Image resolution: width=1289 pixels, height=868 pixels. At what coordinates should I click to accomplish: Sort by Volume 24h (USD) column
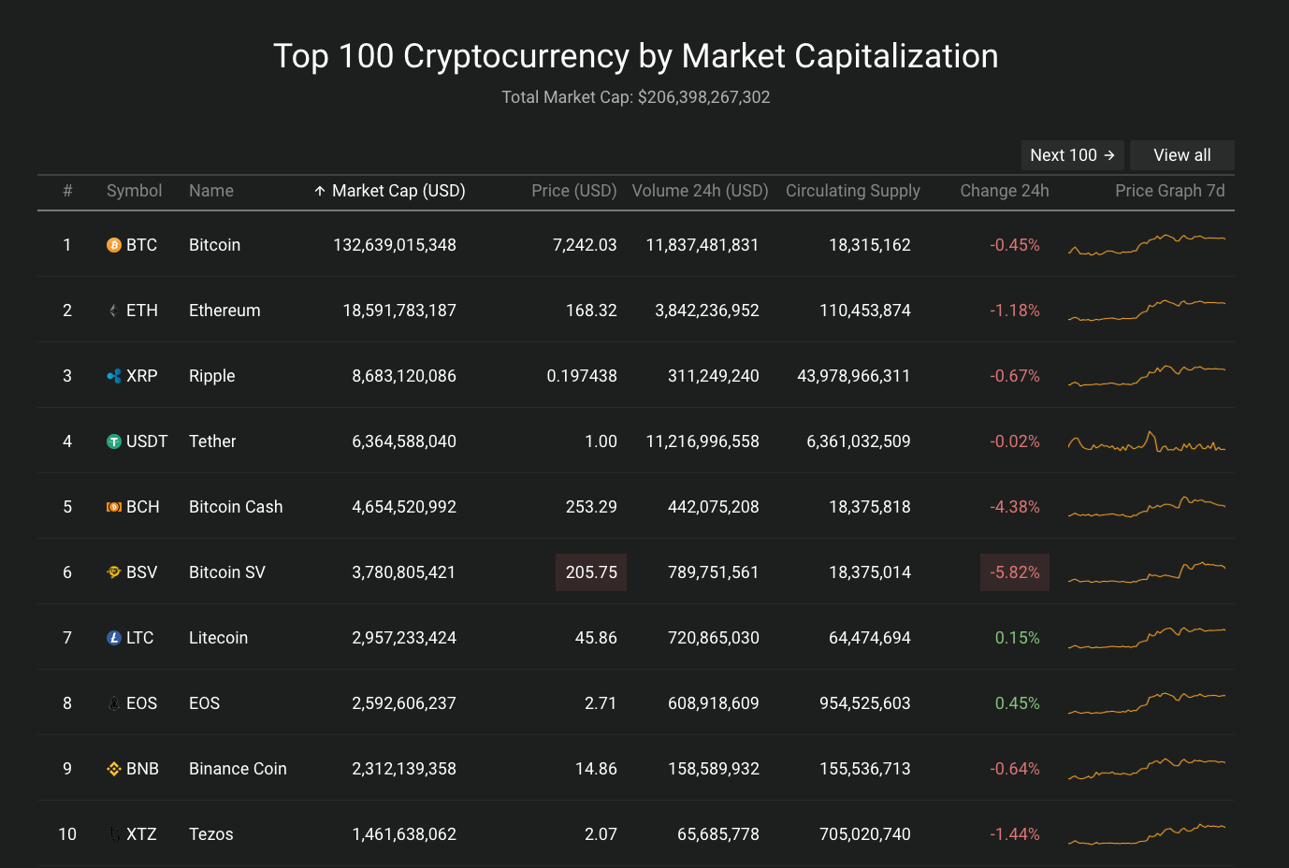coord(700,191)
